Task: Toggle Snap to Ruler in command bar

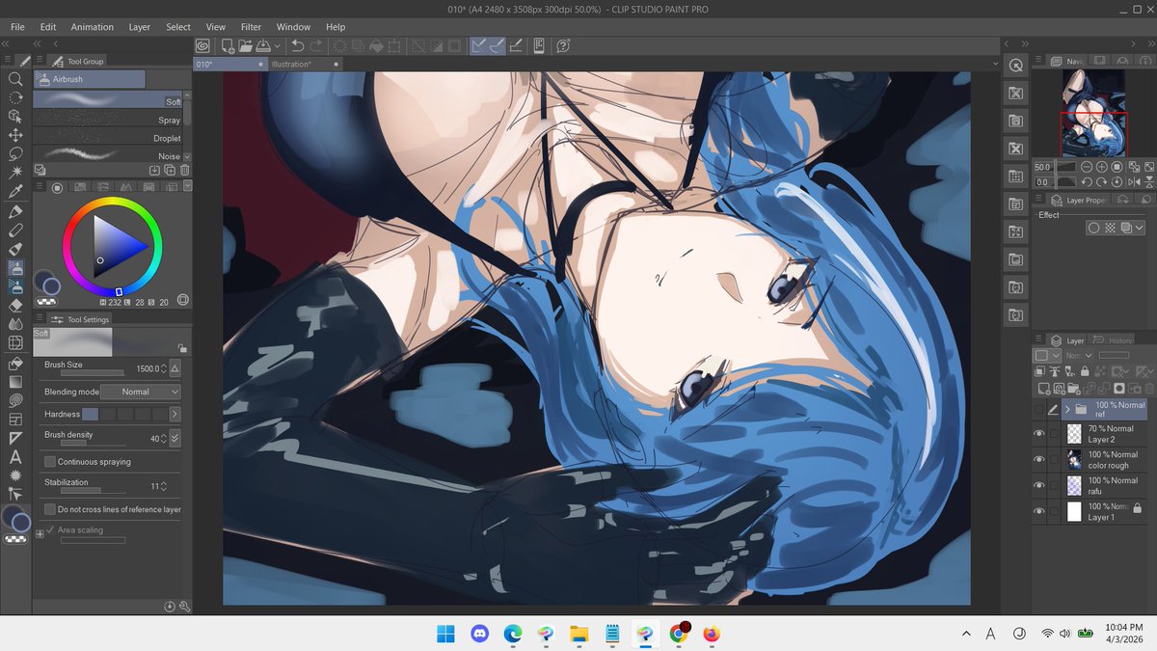Action: click(x=478, y=45)
